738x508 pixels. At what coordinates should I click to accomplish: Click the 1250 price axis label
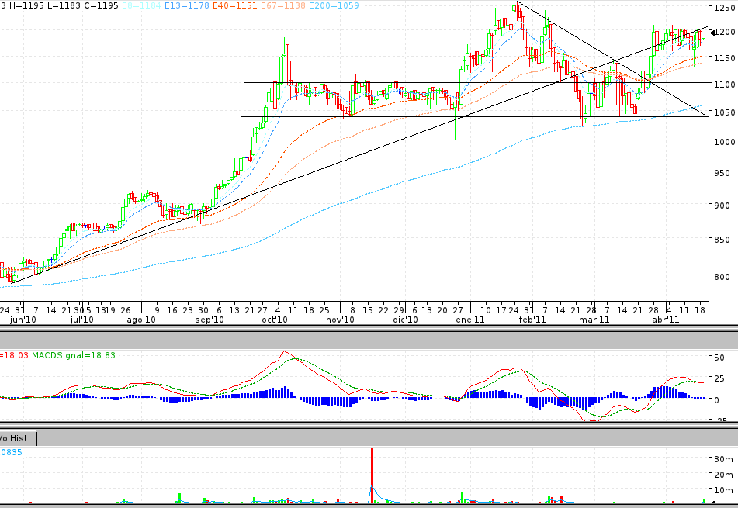click(724, 8)
